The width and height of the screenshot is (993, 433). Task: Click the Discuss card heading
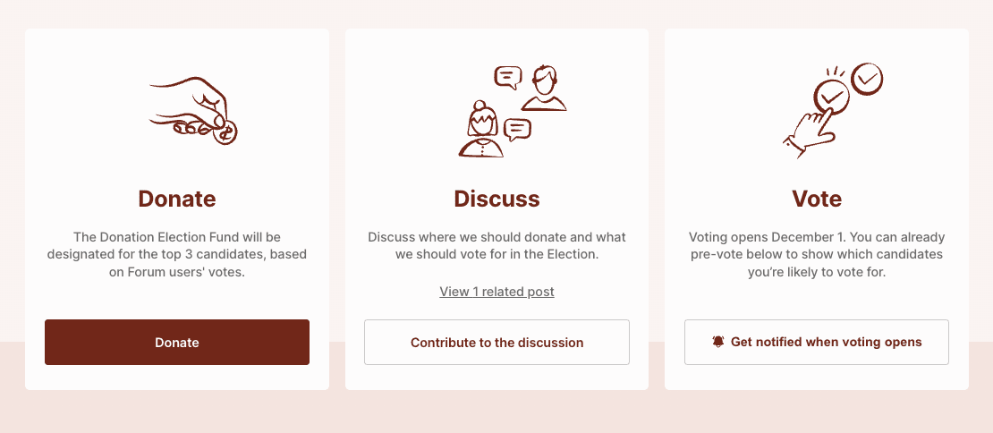click(496, 199)
